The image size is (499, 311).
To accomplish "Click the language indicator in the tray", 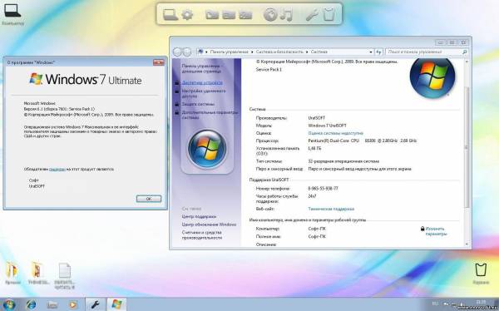I will pyautogui.click(x=435, y=304).
